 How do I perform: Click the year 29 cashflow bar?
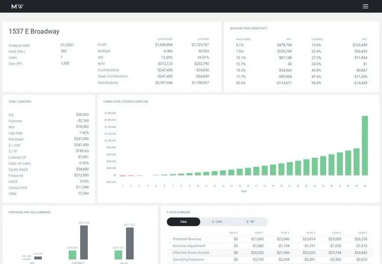[356, 162]
